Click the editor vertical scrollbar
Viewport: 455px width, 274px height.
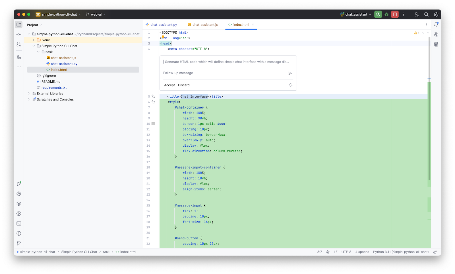429,109
